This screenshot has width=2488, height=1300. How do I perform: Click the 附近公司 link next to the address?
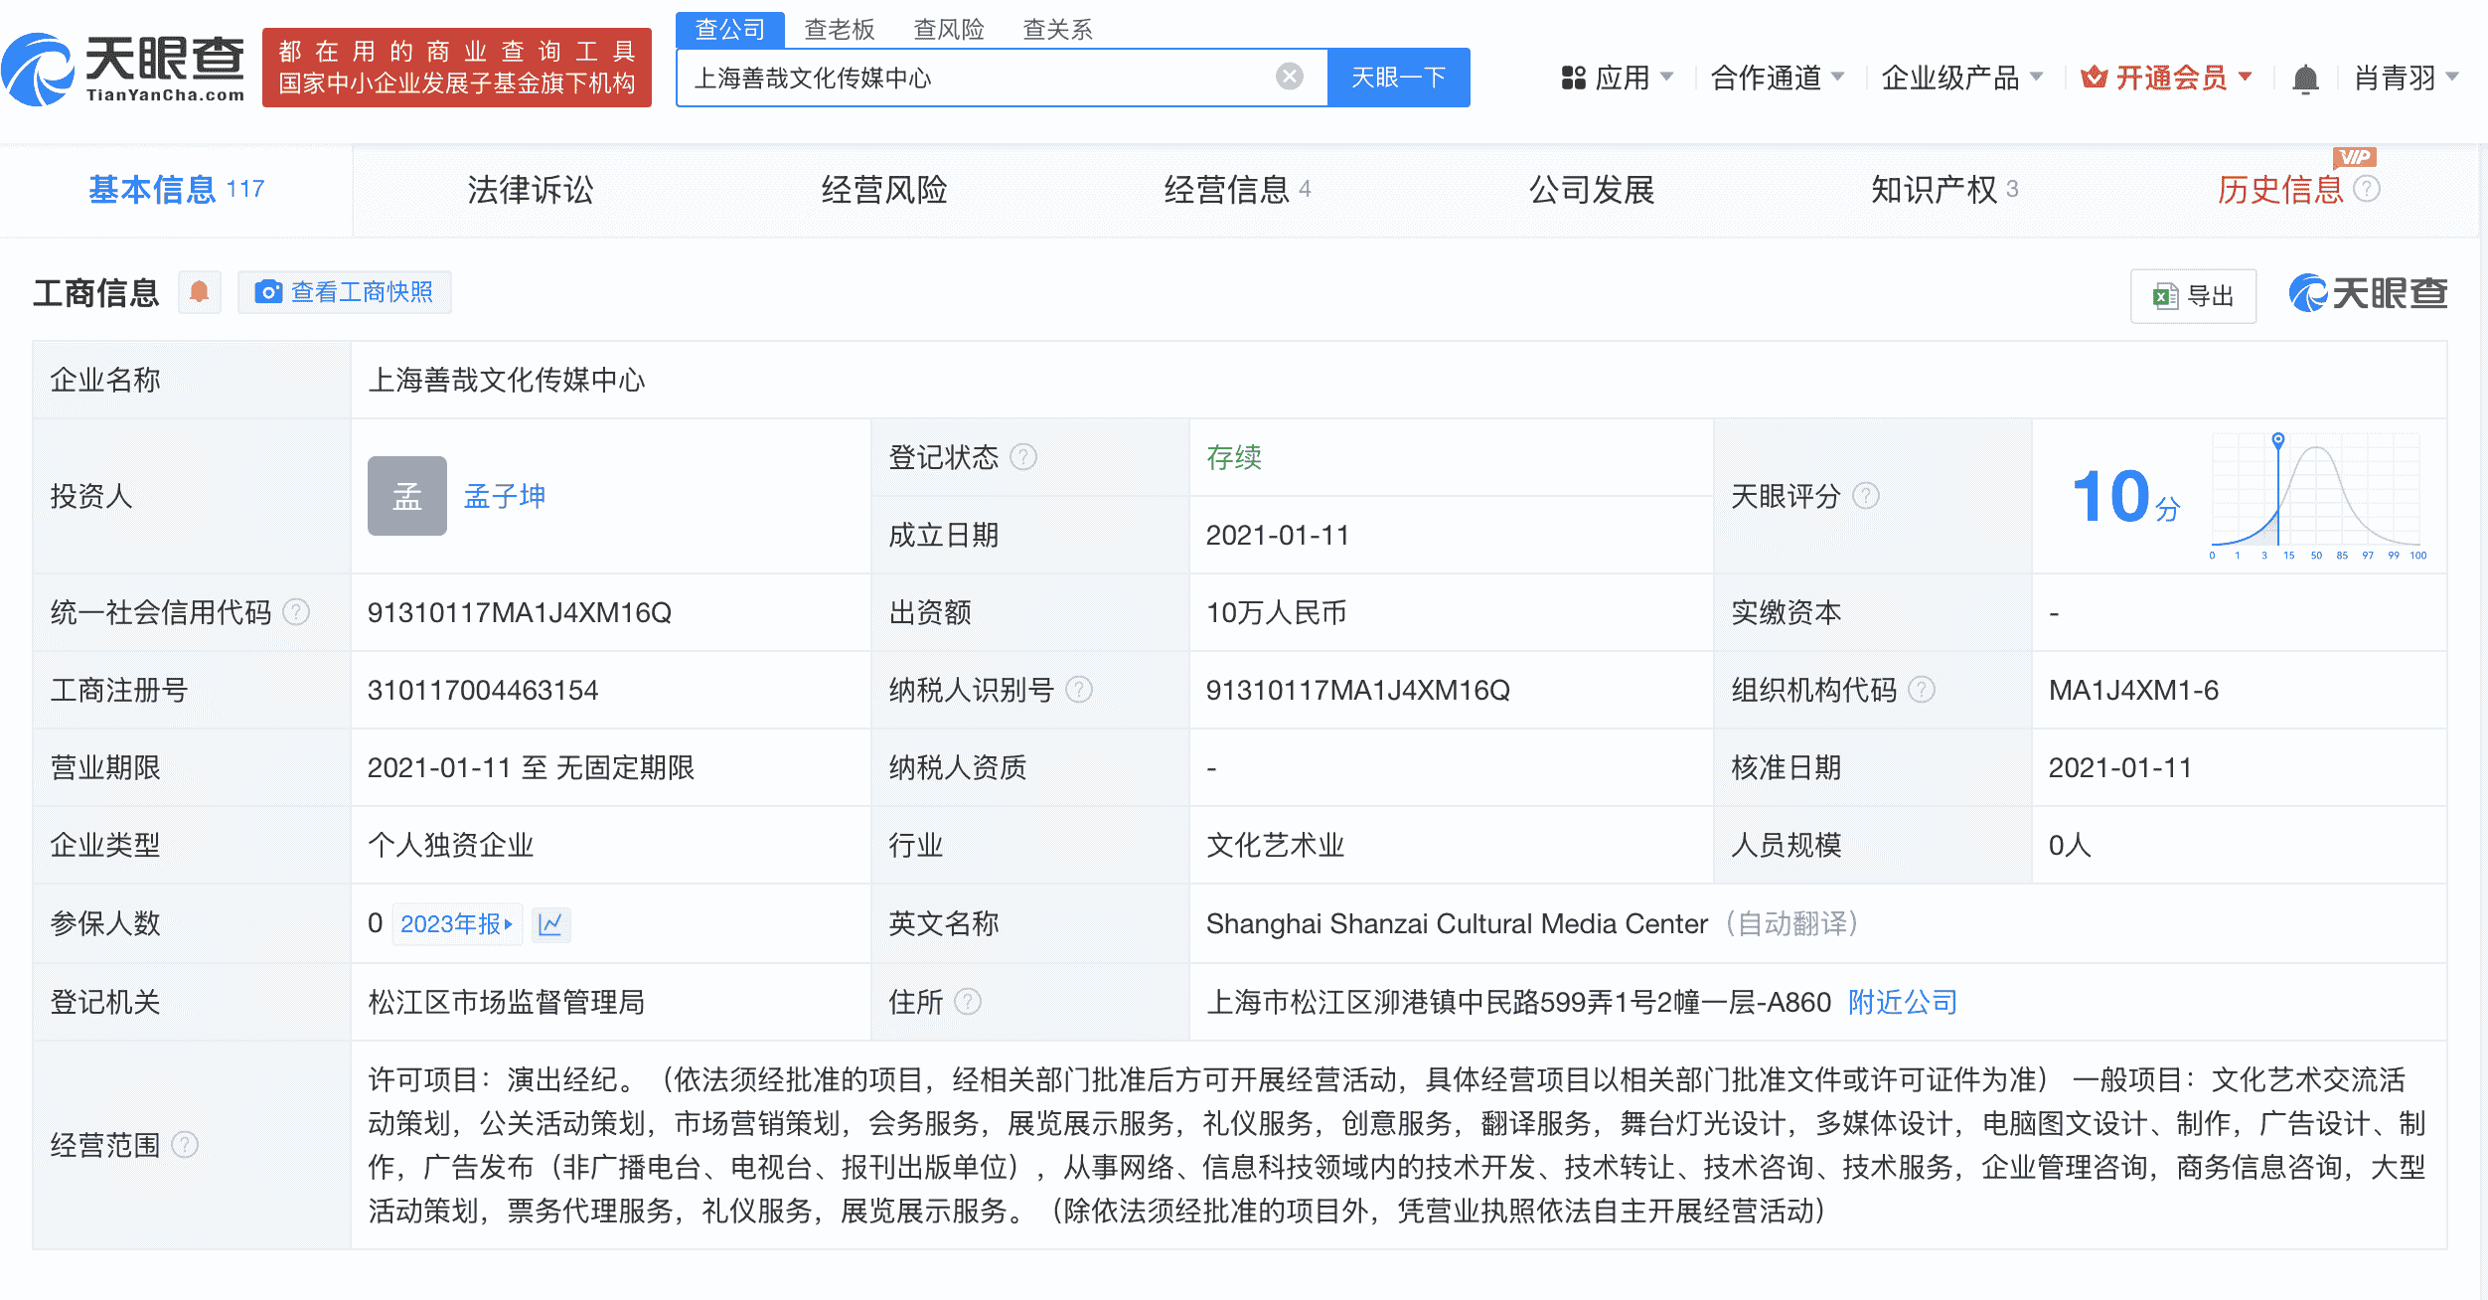tap(1901, 1002)
